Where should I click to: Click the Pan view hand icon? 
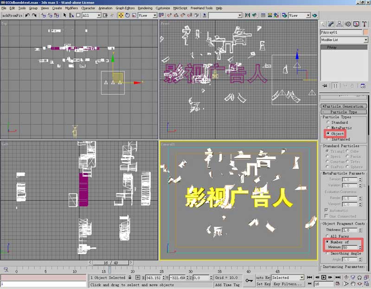352,283
